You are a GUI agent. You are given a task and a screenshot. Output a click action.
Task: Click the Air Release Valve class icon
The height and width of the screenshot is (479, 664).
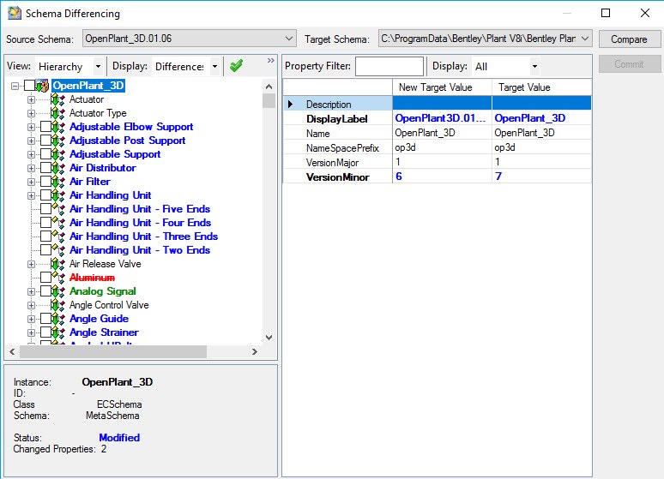point(57,264)
